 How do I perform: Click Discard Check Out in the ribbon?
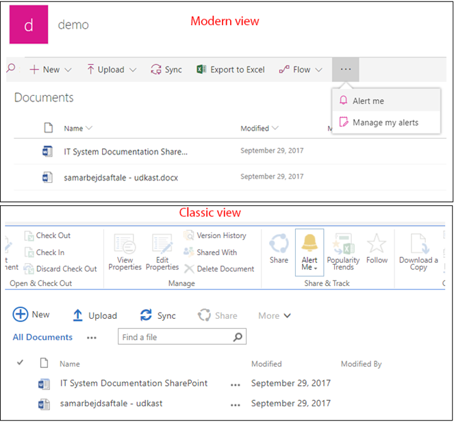pyautogui.click(x=60, y=269)
